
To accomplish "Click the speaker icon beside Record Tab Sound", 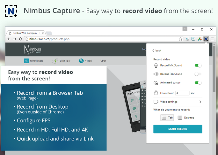I will (x=156, y=74).
